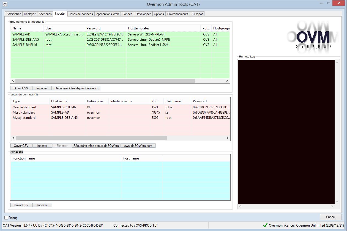347x231 pixels.
Task: Click the Cancel button
Action: point(331,217)
